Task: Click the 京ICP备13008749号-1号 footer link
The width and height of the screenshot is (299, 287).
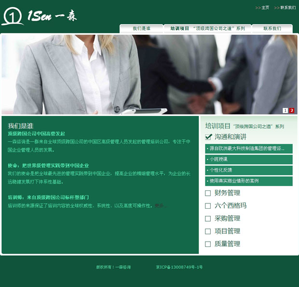Action: pos(179,267)
